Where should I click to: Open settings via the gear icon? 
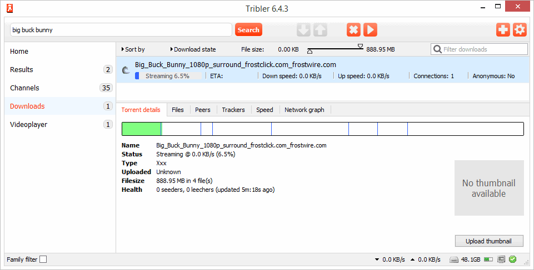coord(520,30)
